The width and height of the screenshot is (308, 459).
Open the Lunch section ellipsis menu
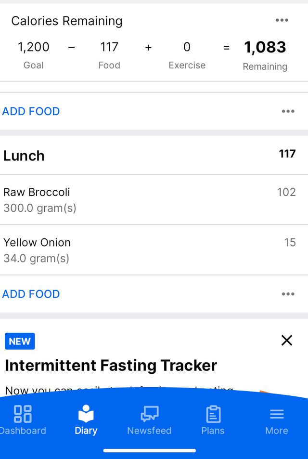click(288, 294)
